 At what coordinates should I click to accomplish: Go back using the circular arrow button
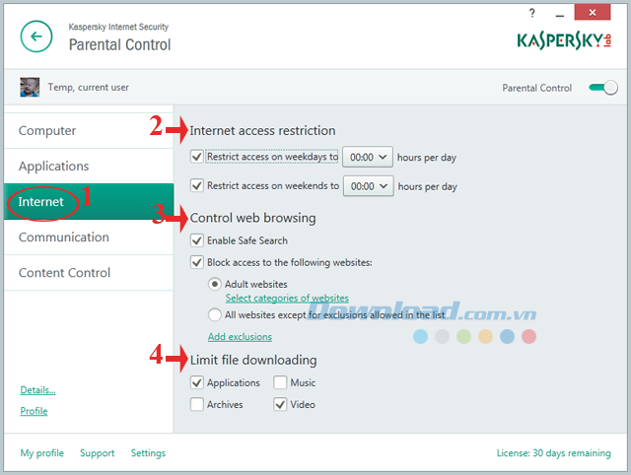pos(36,36)
